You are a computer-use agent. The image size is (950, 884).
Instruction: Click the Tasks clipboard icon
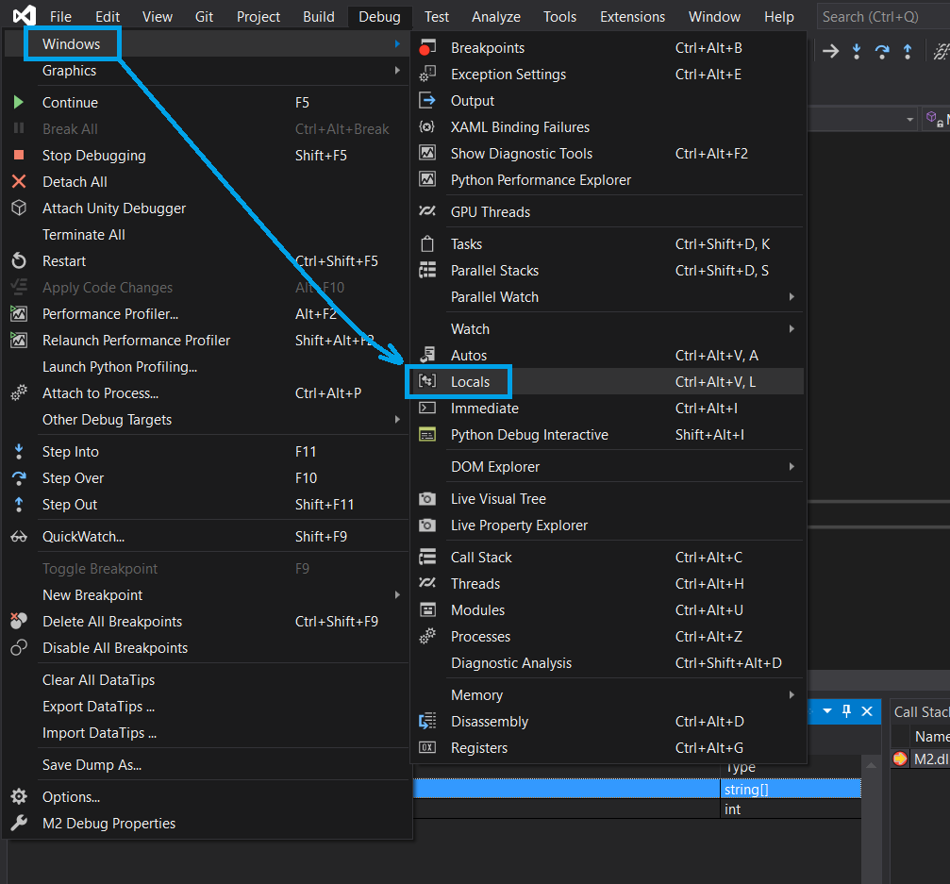coord(427,244)
